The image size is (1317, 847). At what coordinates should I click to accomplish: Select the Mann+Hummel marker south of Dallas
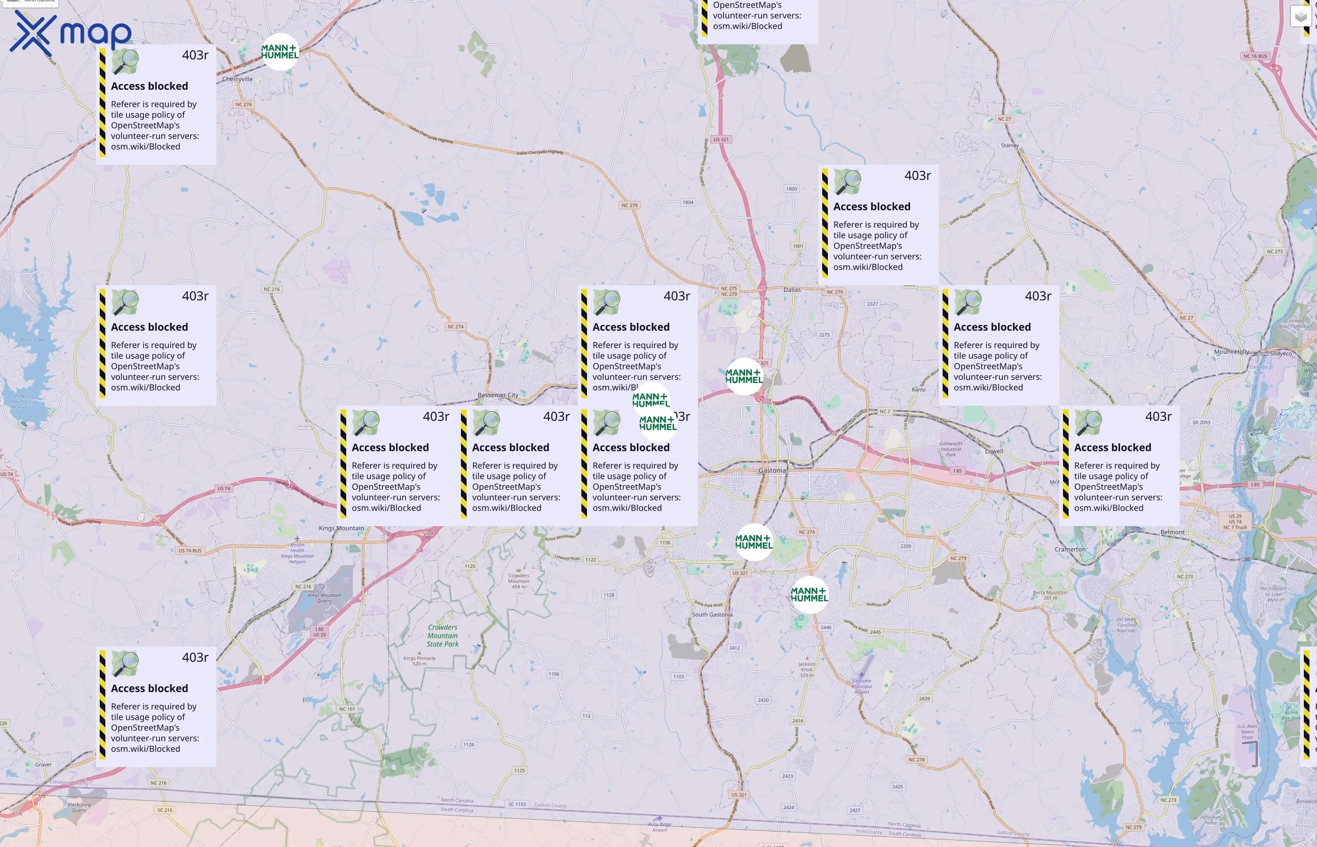click(x=744, y=376)
